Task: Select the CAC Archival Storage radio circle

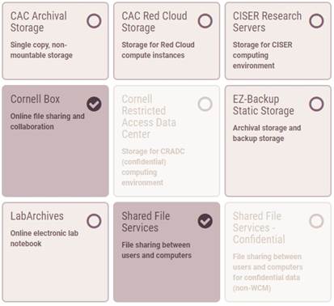Action: pos(94,21)
